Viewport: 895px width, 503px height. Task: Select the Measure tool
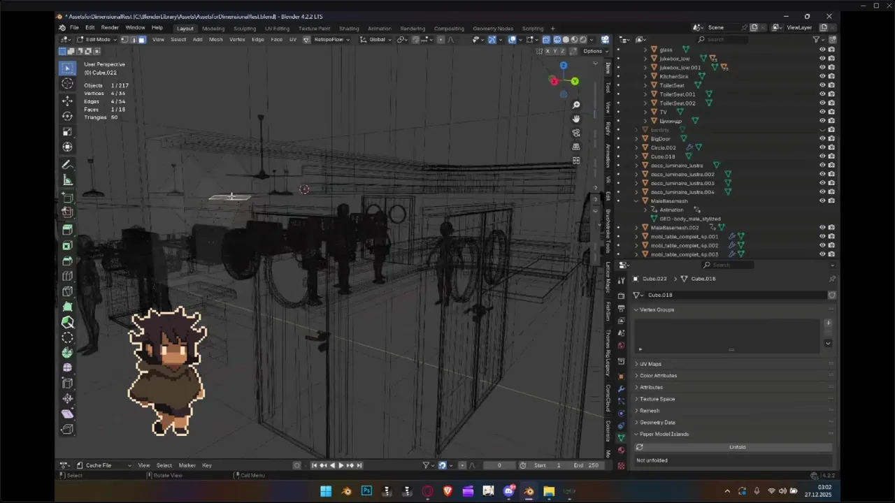67,180
